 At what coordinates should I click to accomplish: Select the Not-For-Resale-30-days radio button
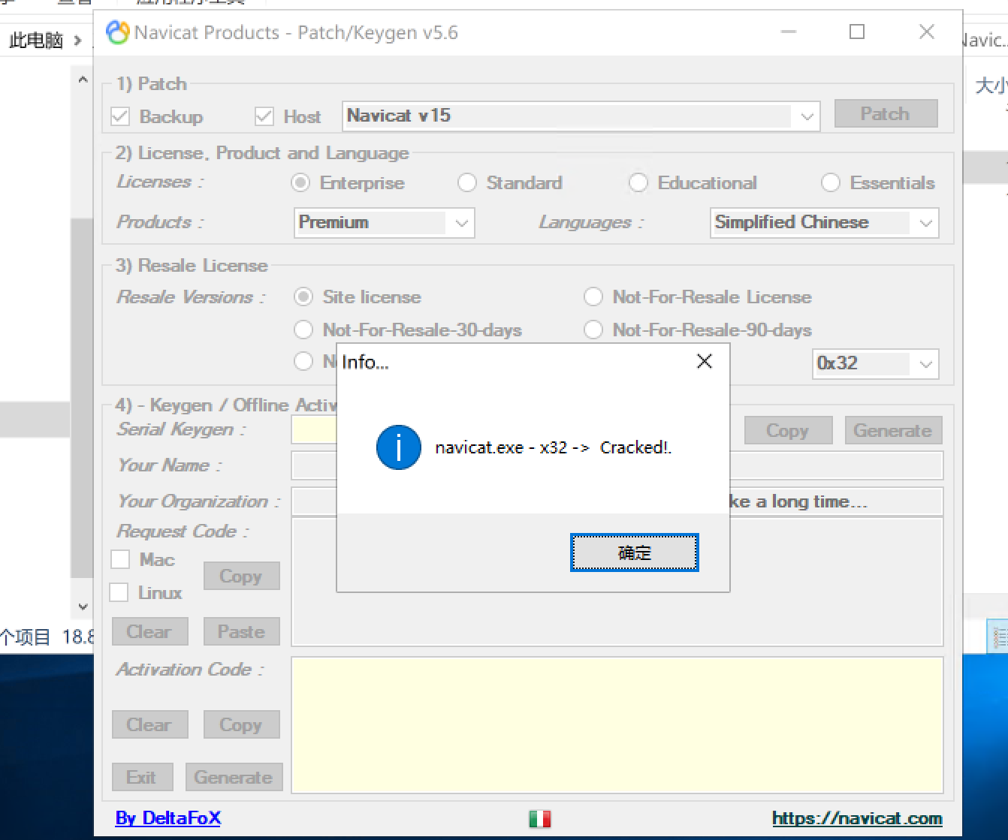click(x=303, y=330)
